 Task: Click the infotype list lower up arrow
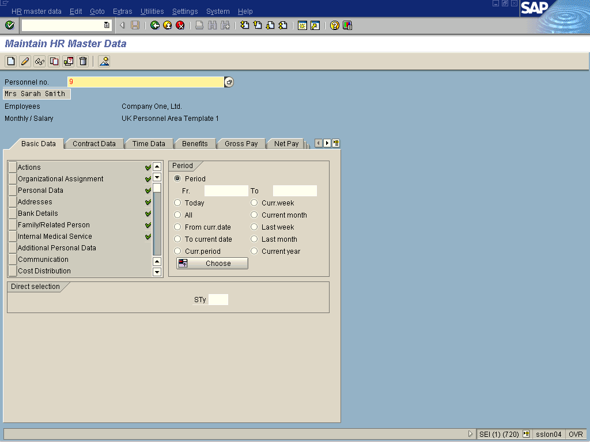(x=157, y=262)
